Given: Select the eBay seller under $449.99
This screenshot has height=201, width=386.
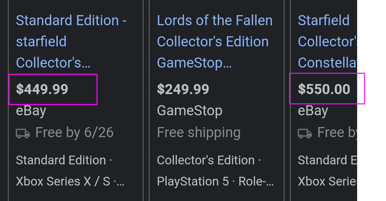Looking at the screenshot, I should [x=31, y=111].
